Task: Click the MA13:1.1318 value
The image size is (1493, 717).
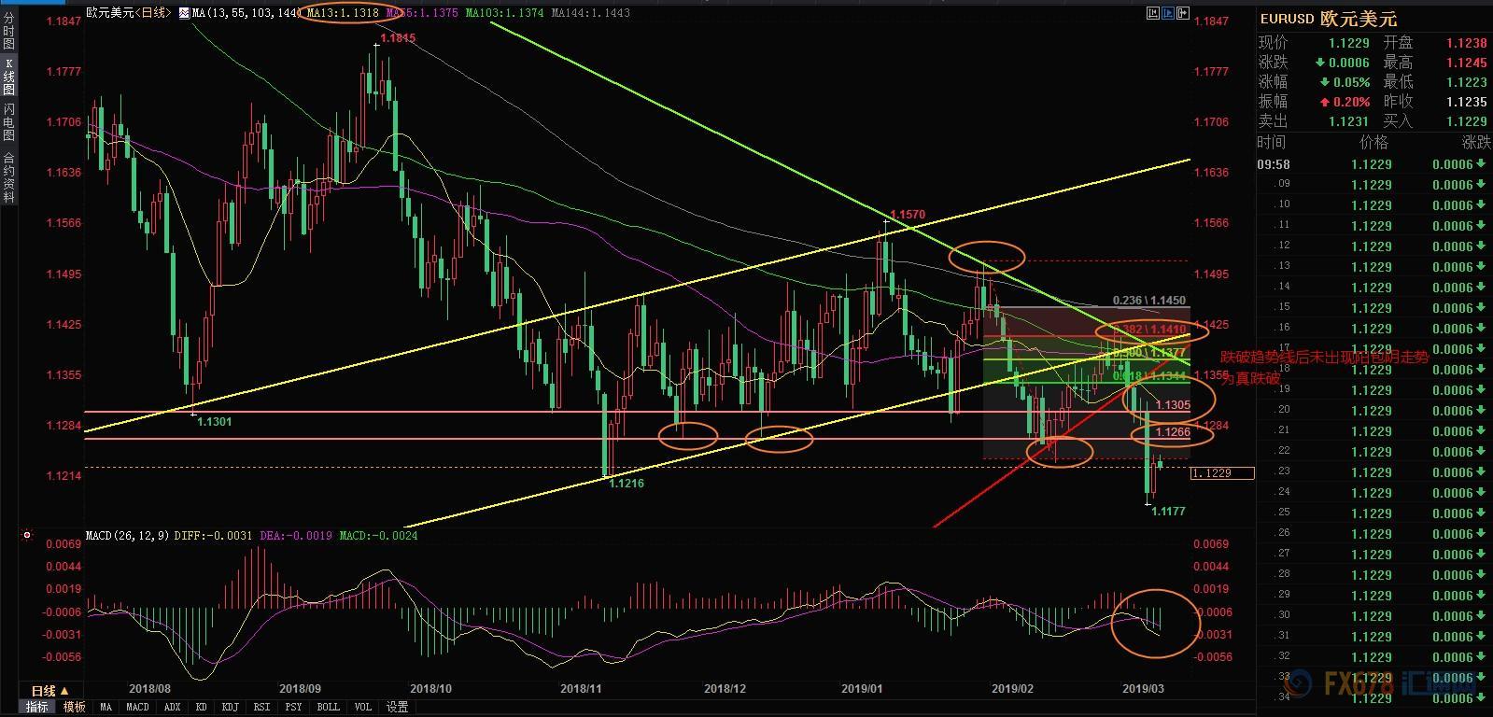Action: [x=343, y=13]
